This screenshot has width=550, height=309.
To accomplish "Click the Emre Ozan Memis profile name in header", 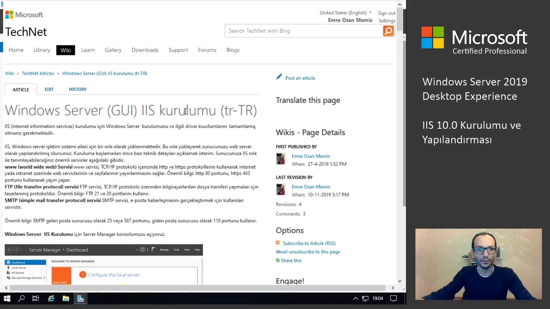I will click(x=350, y=20).
